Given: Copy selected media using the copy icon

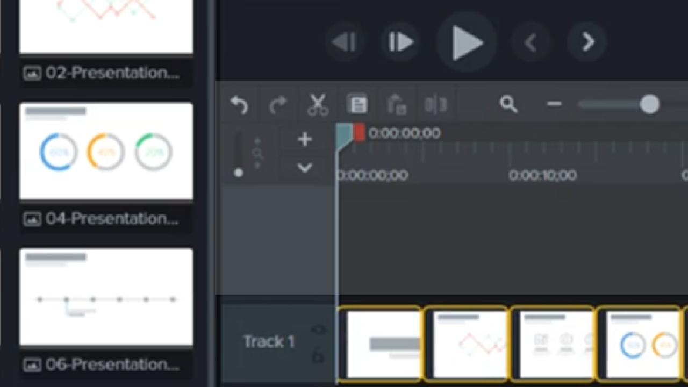Looking at the screenshot, I should click(357, 104).
